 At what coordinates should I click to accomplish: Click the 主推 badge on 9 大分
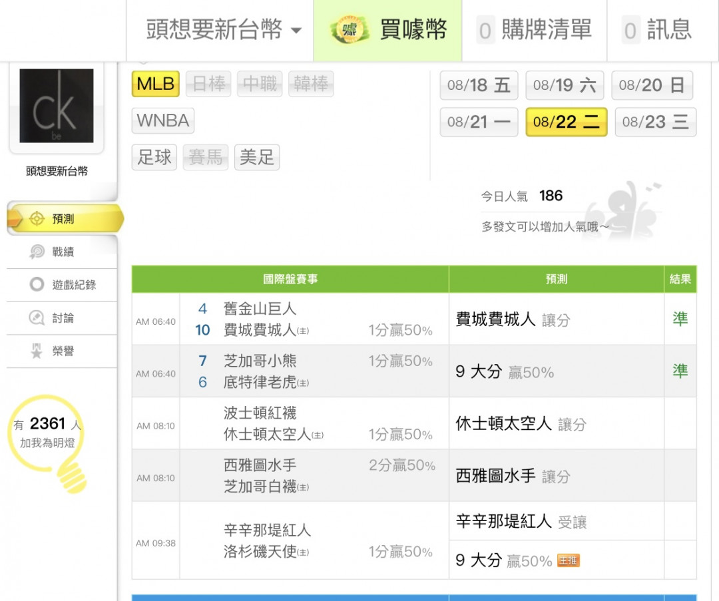pyautogui.click(x=568, y=560)
